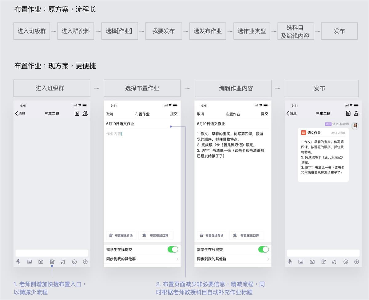Click the 进入群资料 flow step box
Image resolution: width=369 pixels, height=300 pixels.
point(76,31)
